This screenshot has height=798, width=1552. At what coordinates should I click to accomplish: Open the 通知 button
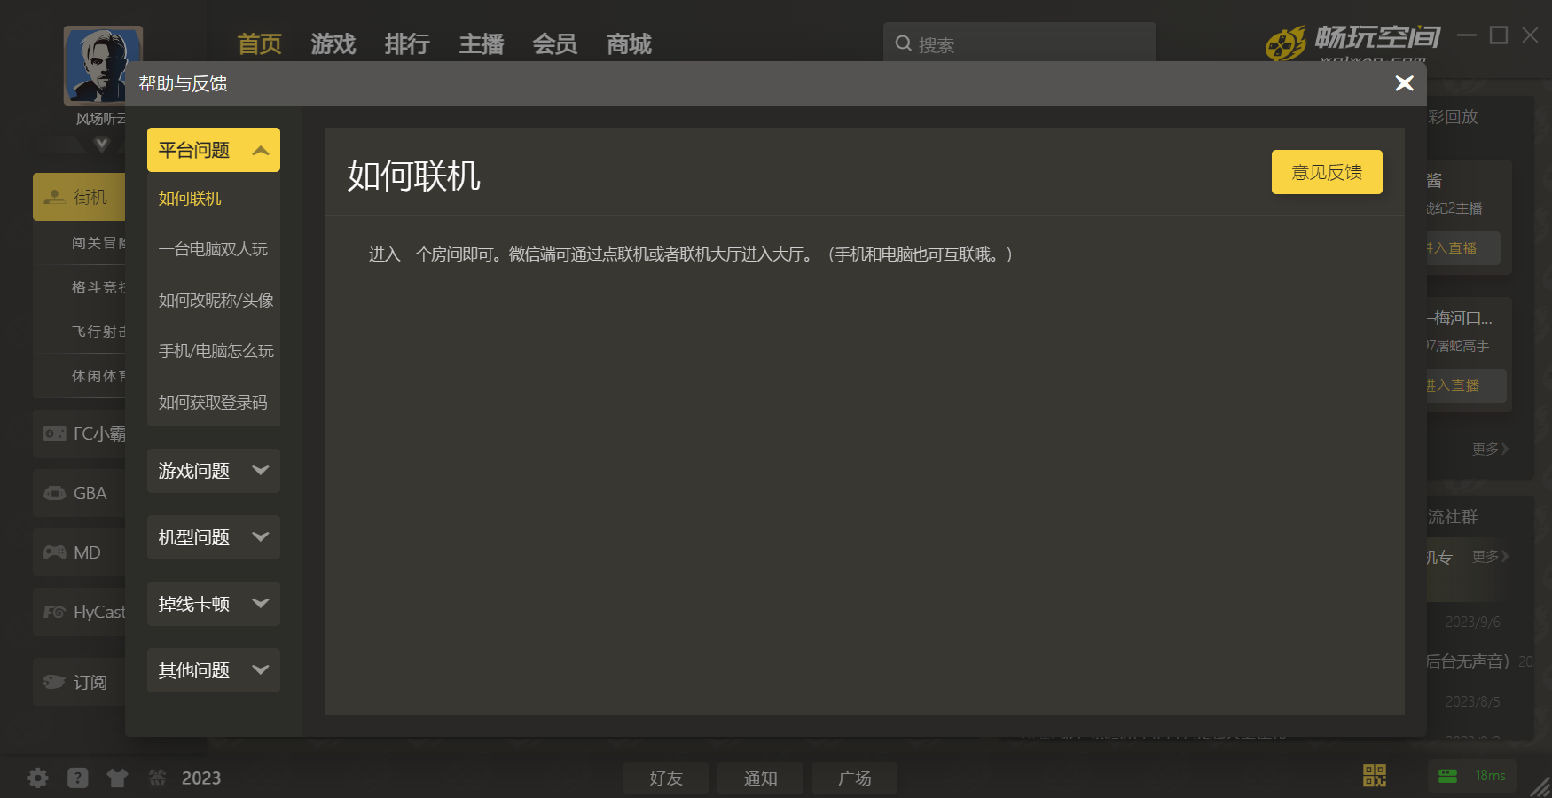coord(760,778)
